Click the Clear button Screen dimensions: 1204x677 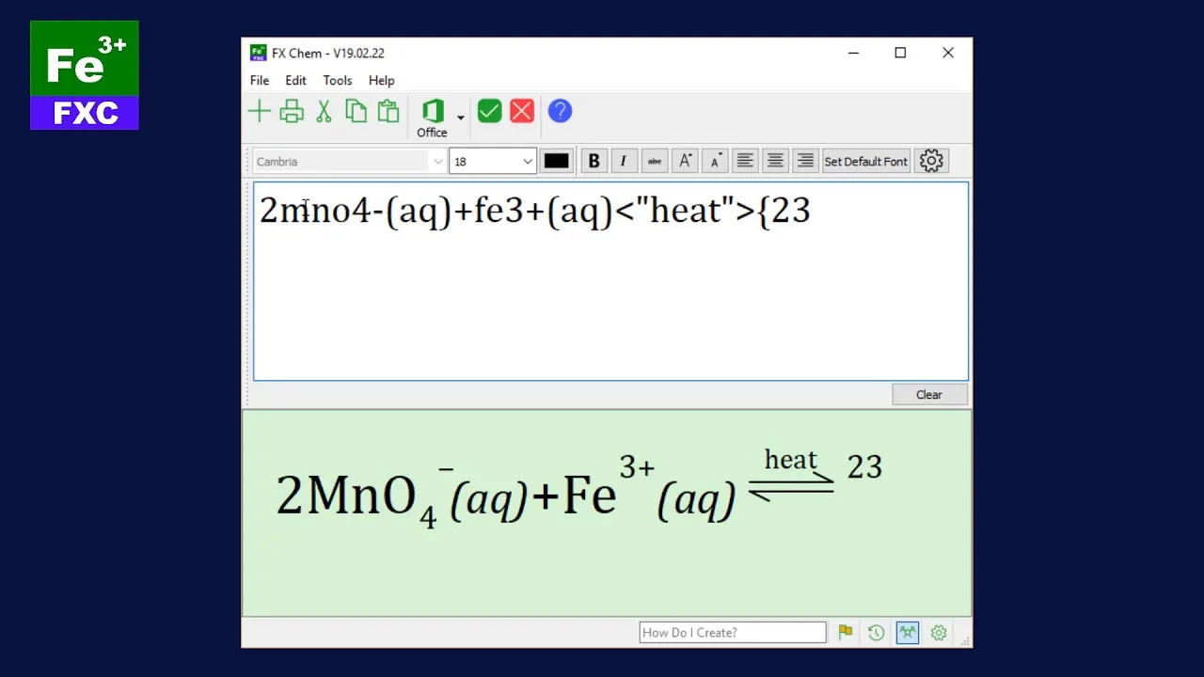(x=929, y=395)
